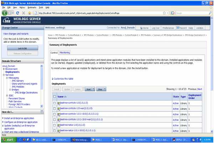Open the File menu
This screenshot has width=214, height=143.
pos(4,7)
